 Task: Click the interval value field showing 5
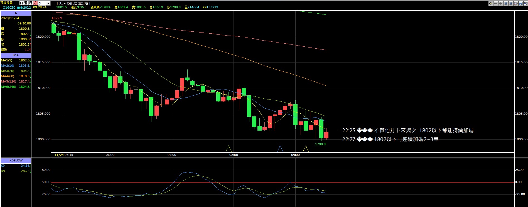42,3
